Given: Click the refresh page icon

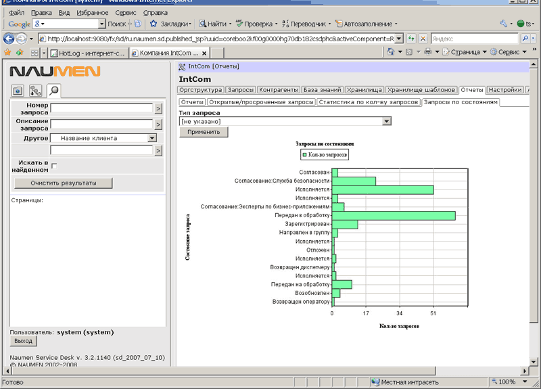Looking at the screenshot, I should point(411,39).
